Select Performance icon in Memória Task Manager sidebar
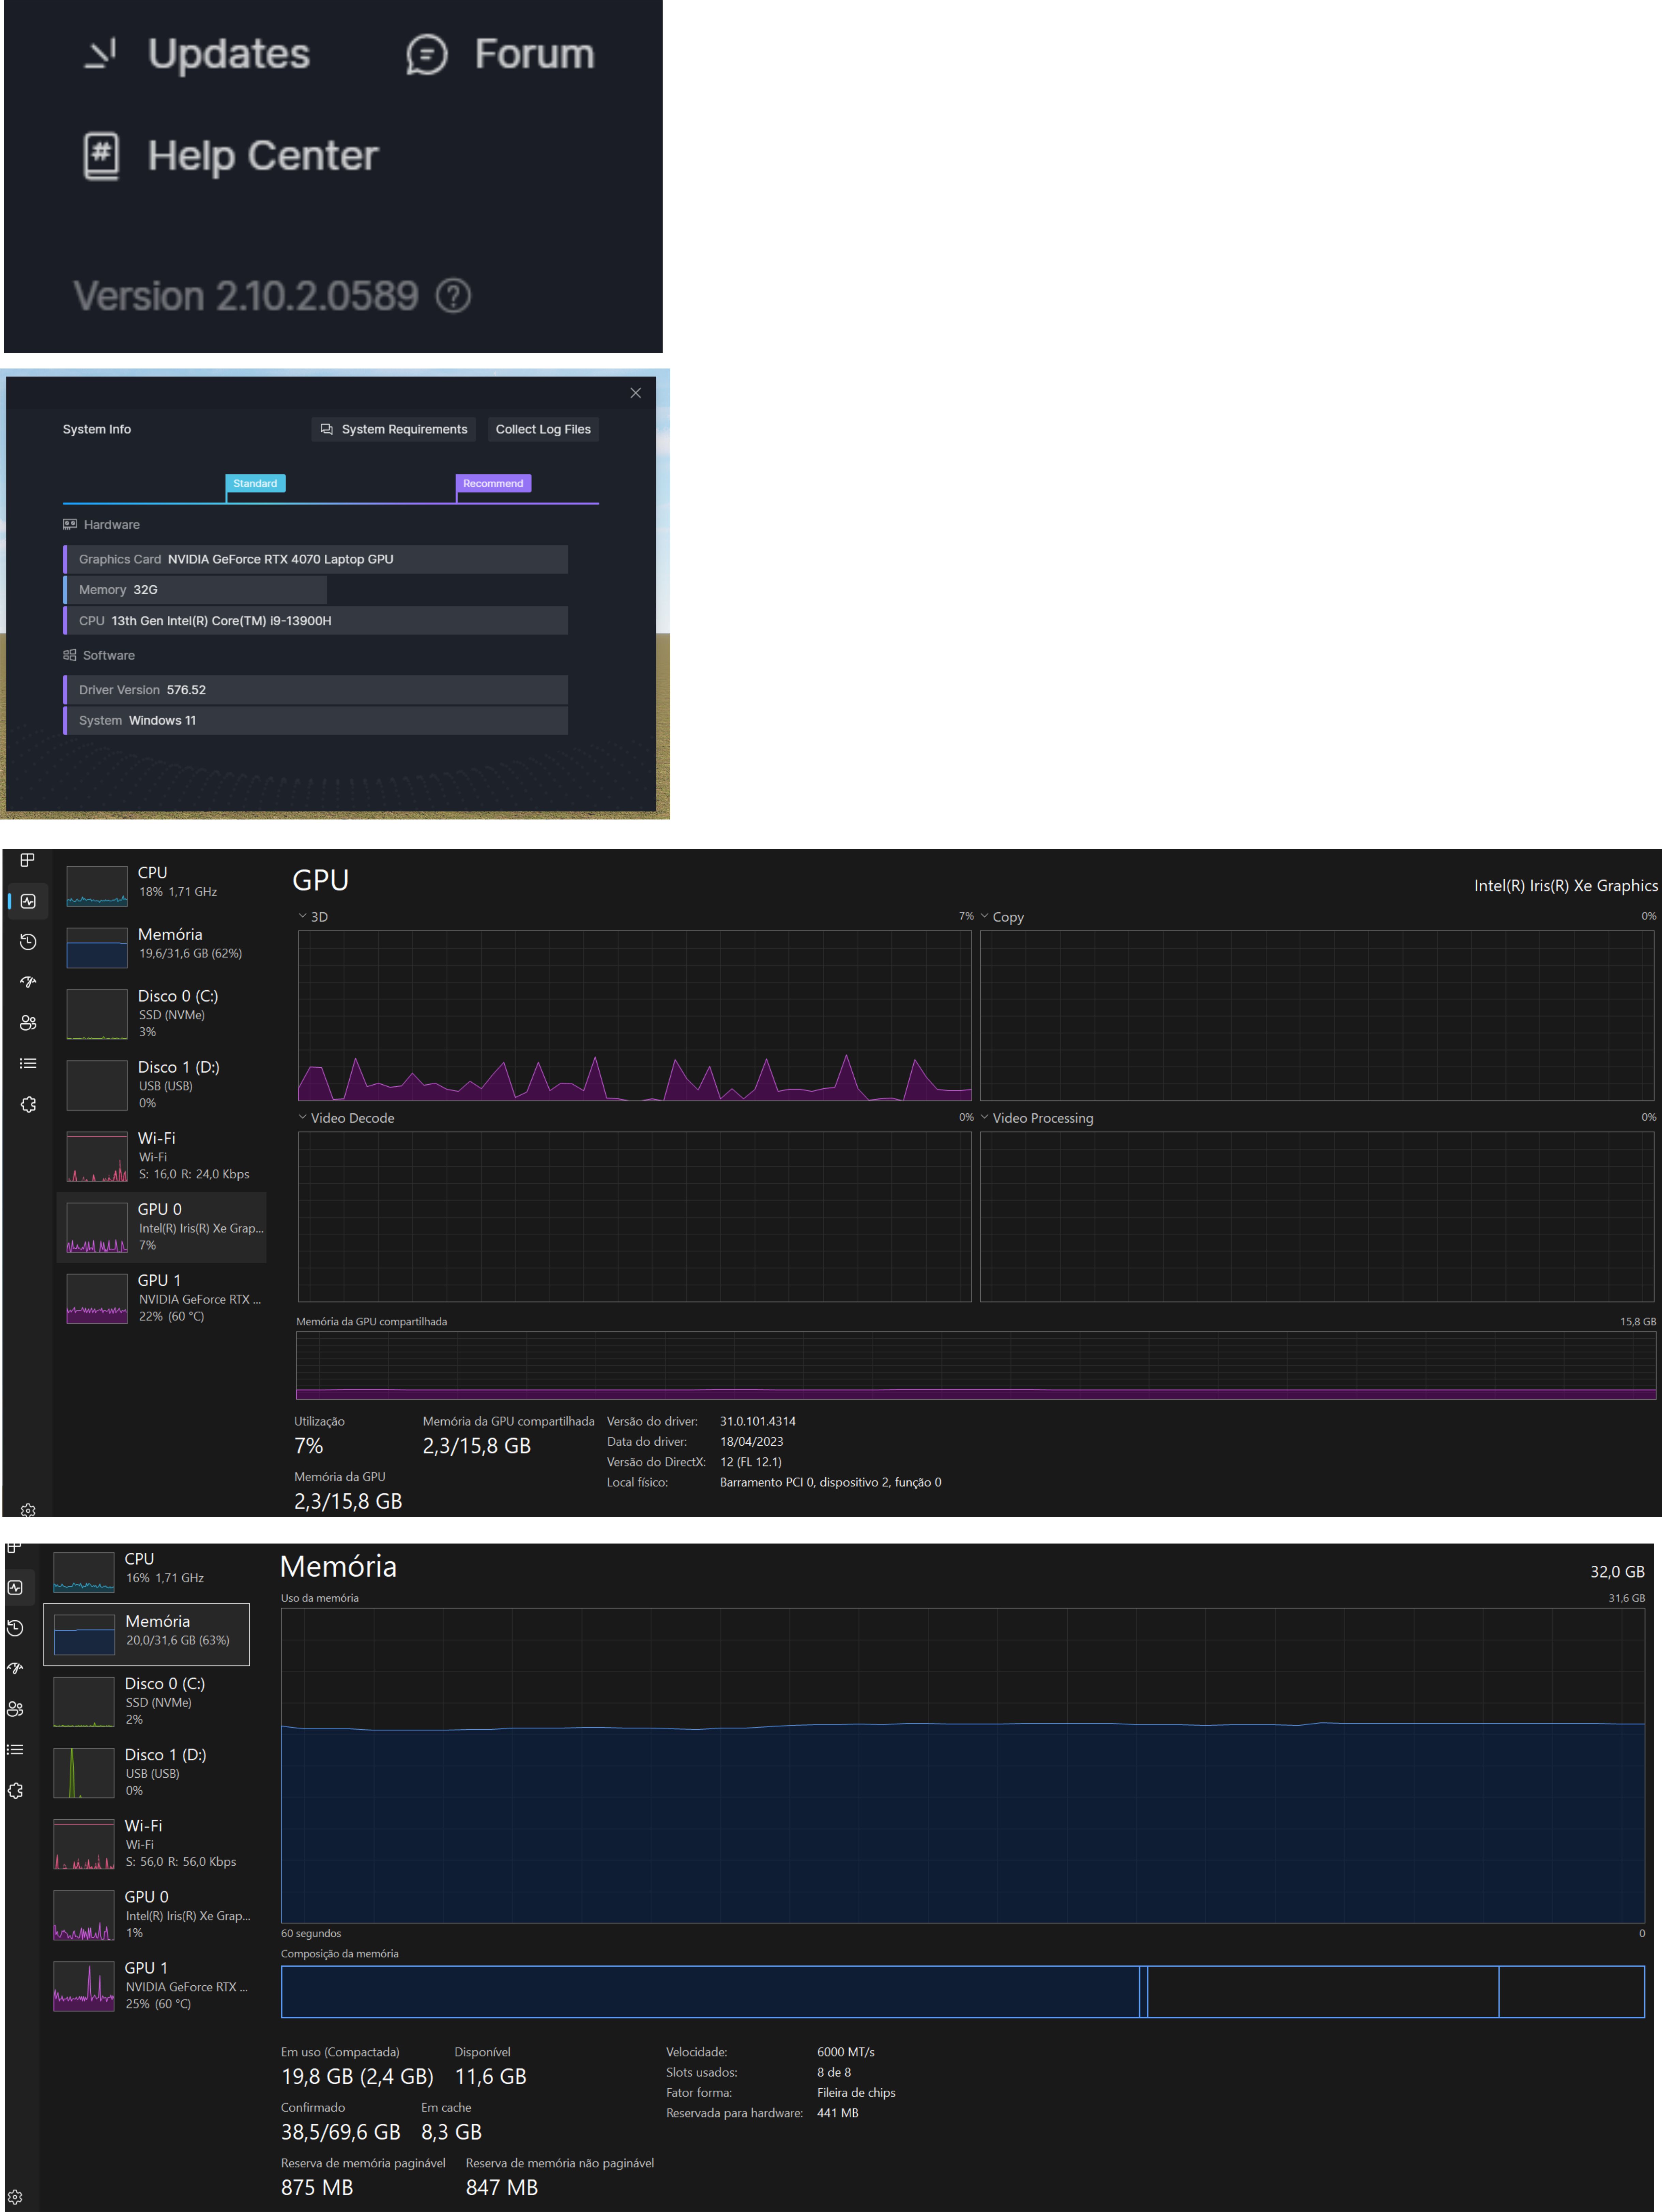This screenshot has width=1662, height=2212. coord(15,1587)
